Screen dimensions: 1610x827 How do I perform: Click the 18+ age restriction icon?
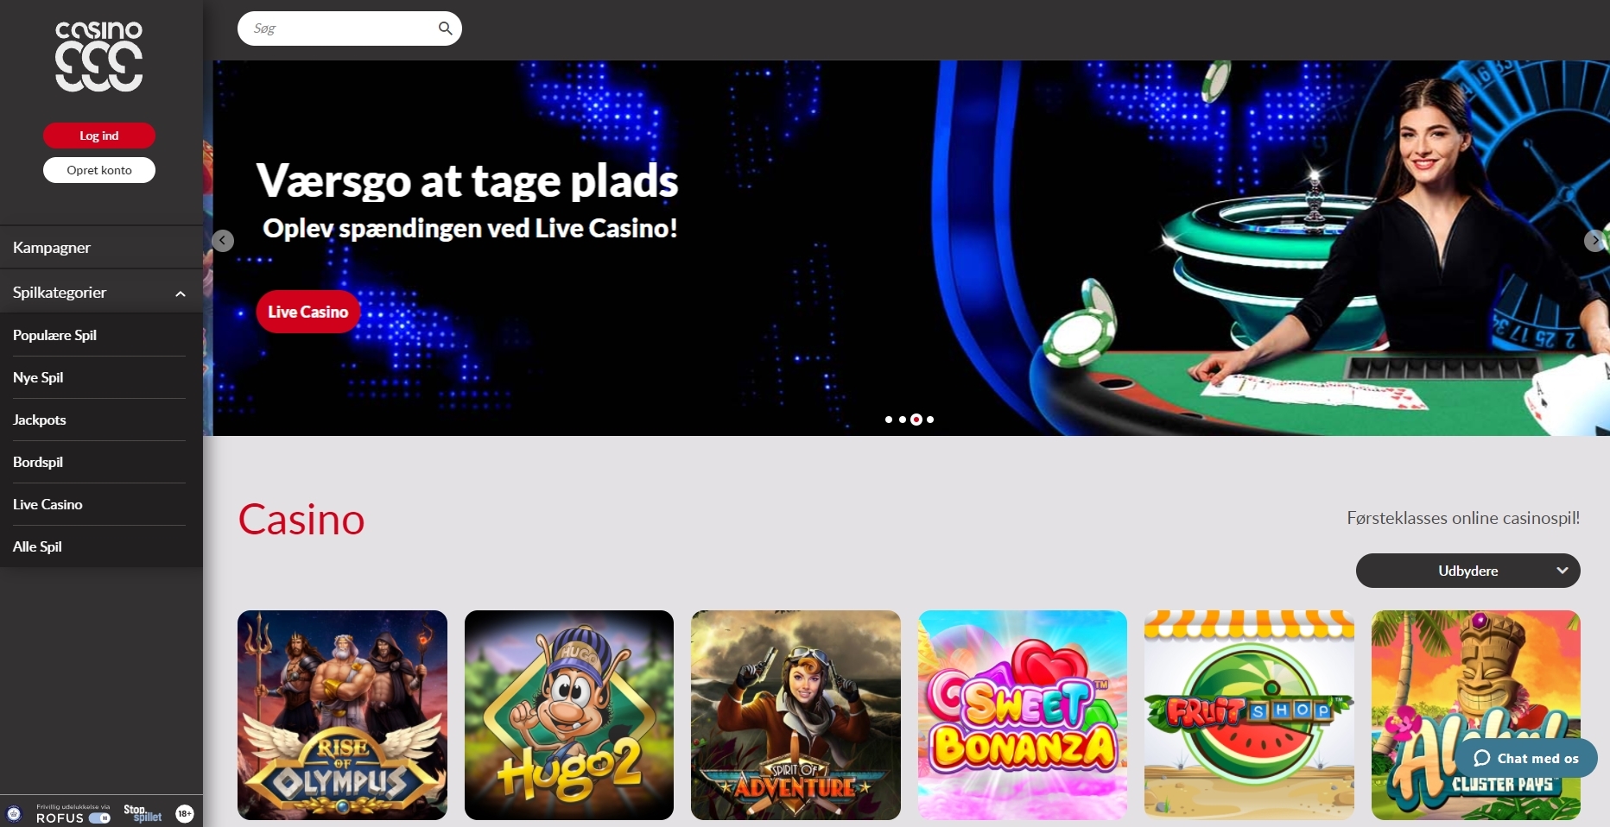pyautogui.click(x=185, y=813)
